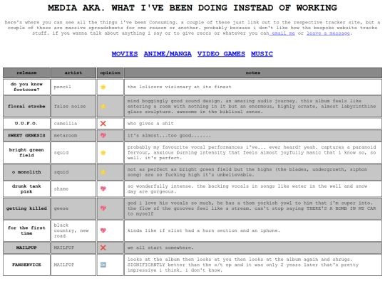
Task: Click the 'artist' column header
Action: [73, 73]
